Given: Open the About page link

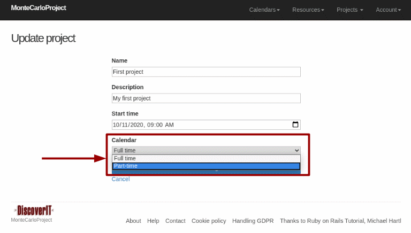Looking at the screenshot, I should click(133, 221).
